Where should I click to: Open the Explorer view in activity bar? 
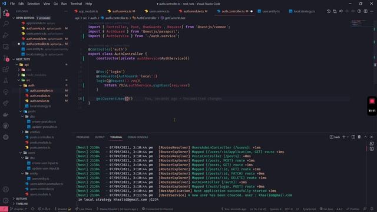[6, 13]
